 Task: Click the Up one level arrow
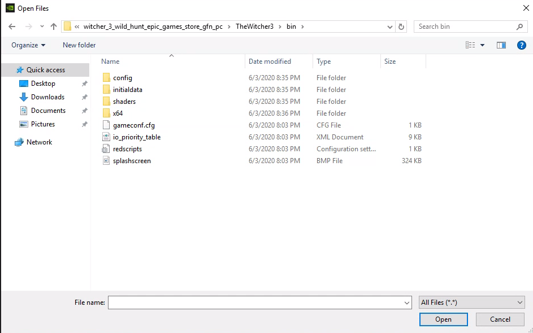(x=54, y=27)
